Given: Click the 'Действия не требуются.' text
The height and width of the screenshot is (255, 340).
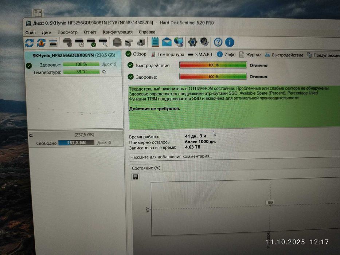Looking at the screenshot, I should click(x=155, y=109).
